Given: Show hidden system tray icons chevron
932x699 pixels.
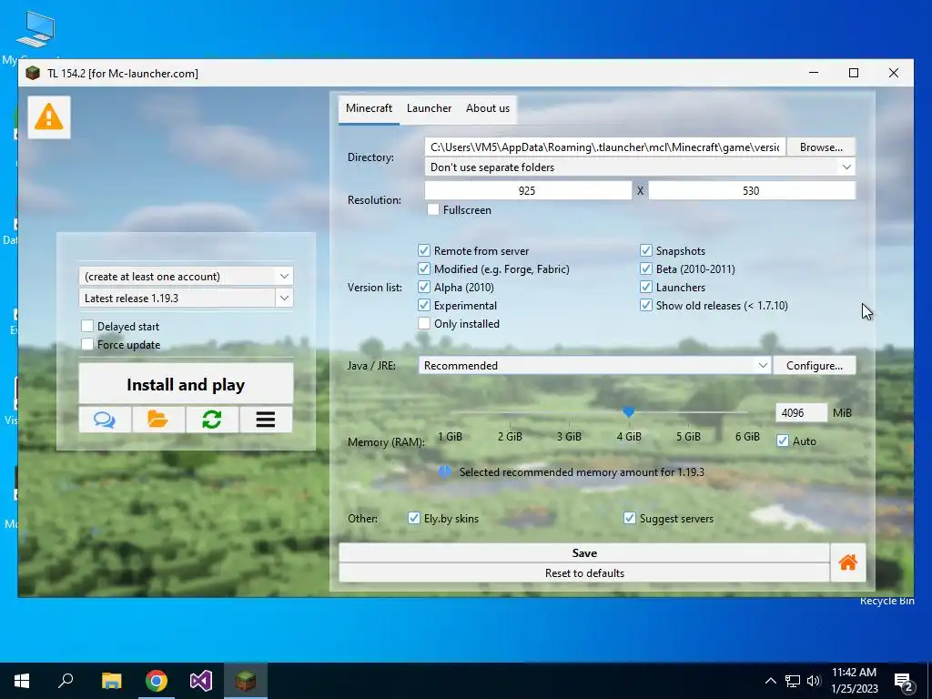Looking at the screenshot, I should [770, 681].
